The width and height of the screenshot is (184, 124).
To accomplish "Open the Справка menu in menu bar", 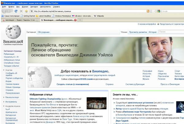I will (x=56, y=7).
